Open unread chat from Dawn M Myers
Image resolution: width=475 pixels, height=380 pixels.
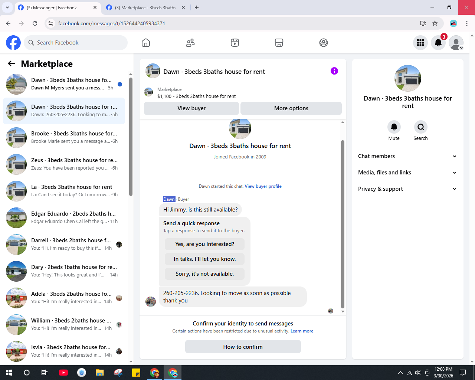pos(64,84)
